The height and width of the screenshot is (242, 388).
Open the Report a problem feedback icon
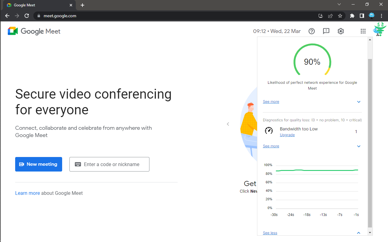326,31
